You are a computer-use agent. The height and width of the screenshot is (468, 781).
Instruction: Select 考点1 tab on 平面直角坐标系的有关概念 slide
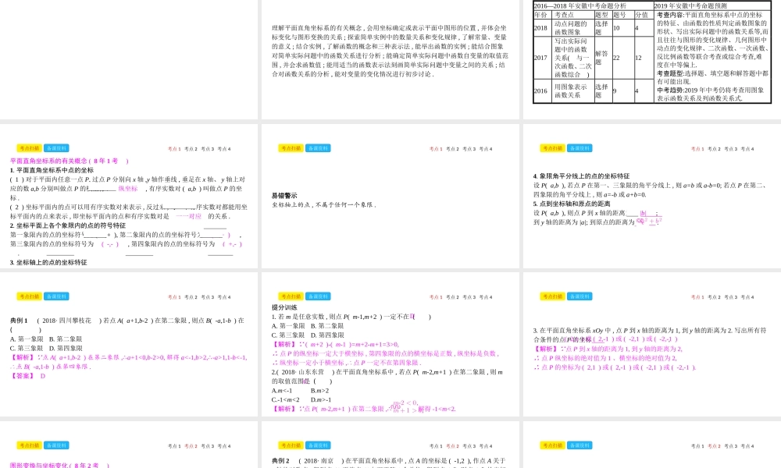(174, 149)
